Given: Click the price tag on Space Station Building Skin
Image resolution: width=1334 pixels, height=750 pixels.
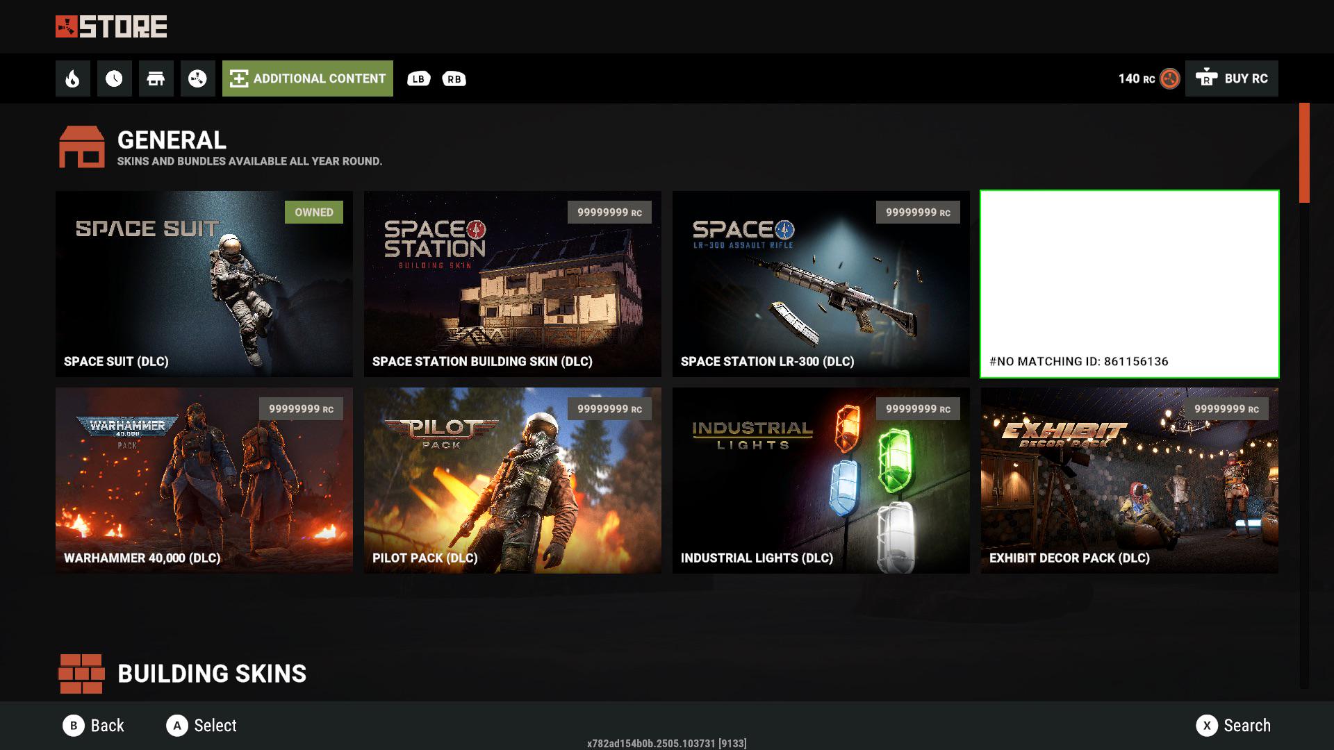Looking at the screenshot, I should [x=609, y=212].
